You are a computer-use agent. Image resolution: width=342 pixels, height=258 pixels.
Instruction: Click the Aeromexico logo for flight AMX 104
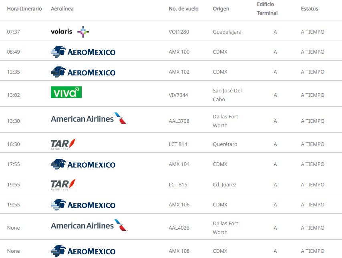coord(83,164)
